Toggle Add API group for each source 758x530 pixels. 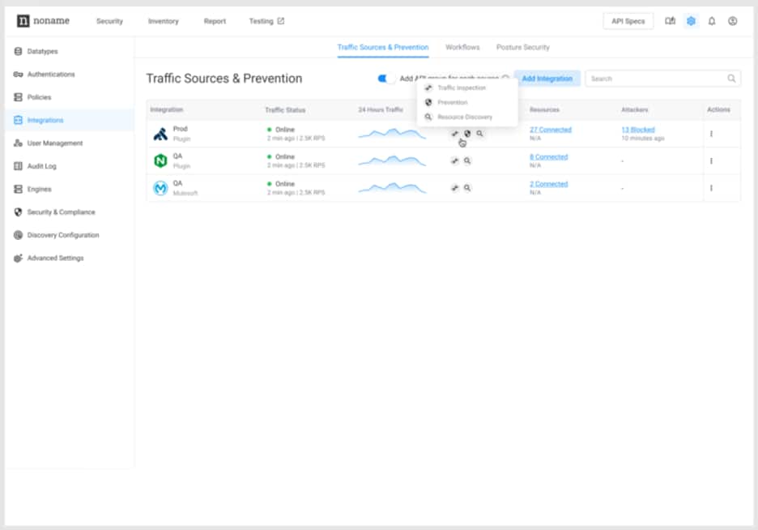coord(385,79)
